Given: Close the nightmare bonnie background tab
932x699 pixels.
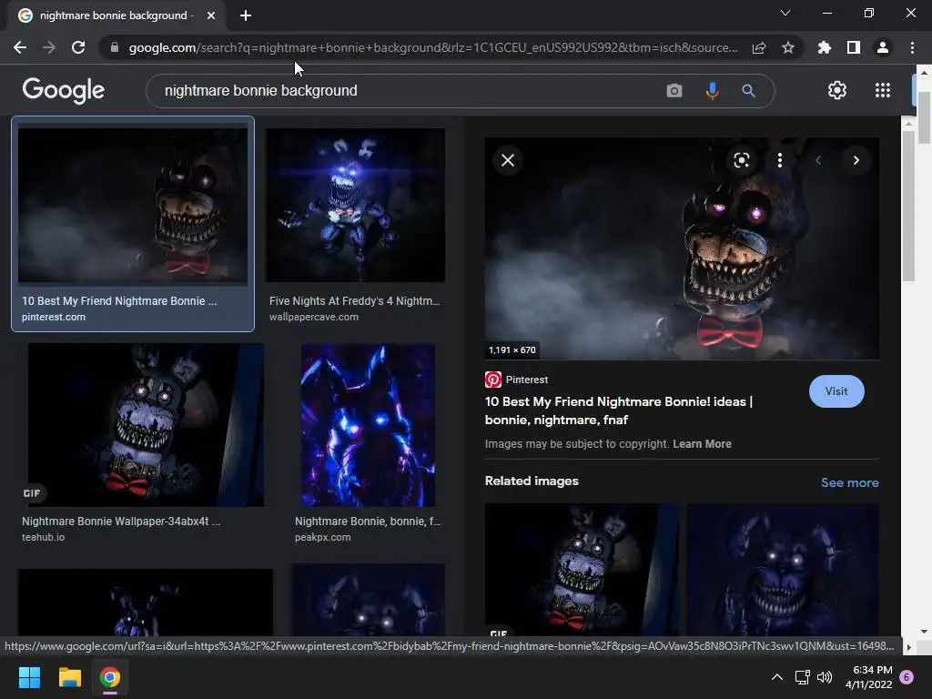Looking at the screenshot, I should 211,15.
